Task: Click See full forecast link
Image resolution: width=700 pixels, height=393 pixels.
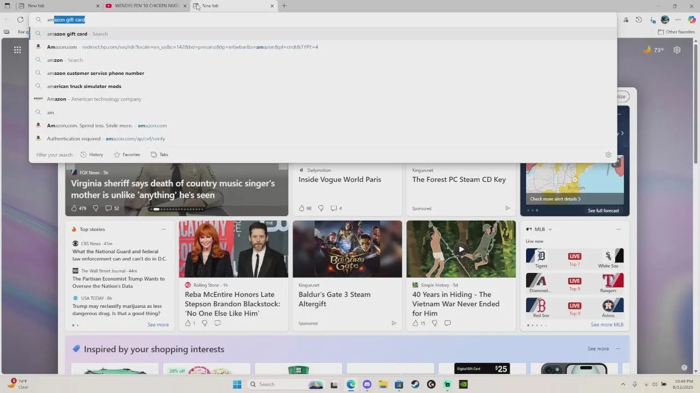Action: click(603, 211)
